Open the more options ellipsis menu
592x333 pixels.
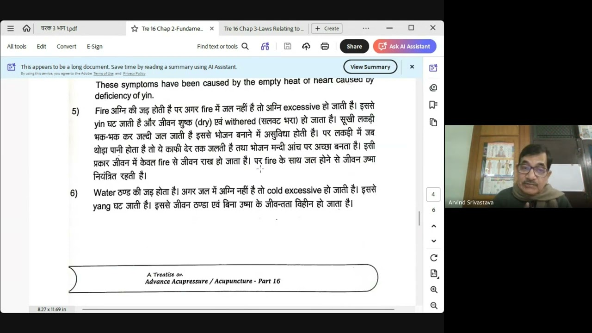click(366, 28)
